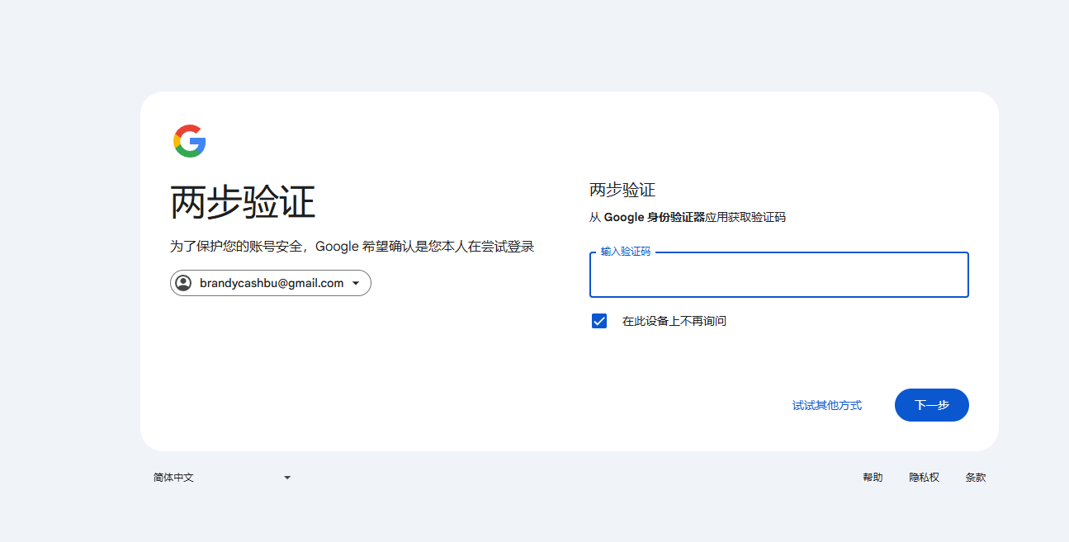Viewport: 1069px width, 542px height.
Task: Uncheck the 在此设备上不再询问 checkbox
Action: pyautogui.click(x=599, y=321)
